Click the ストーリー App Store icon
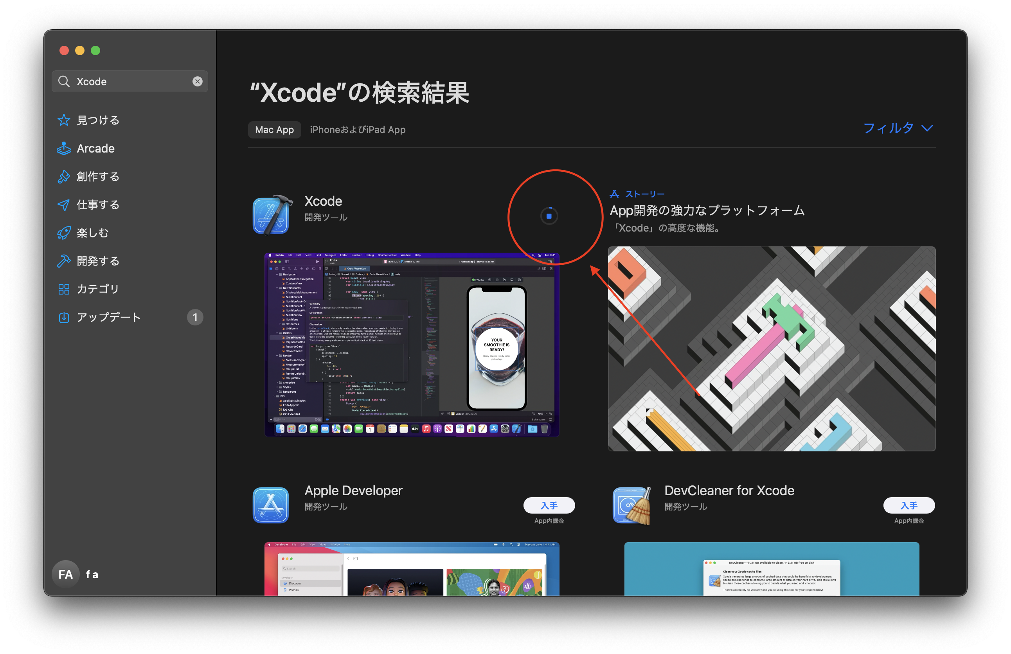1011x654 pixels. (x=614, y=194)
